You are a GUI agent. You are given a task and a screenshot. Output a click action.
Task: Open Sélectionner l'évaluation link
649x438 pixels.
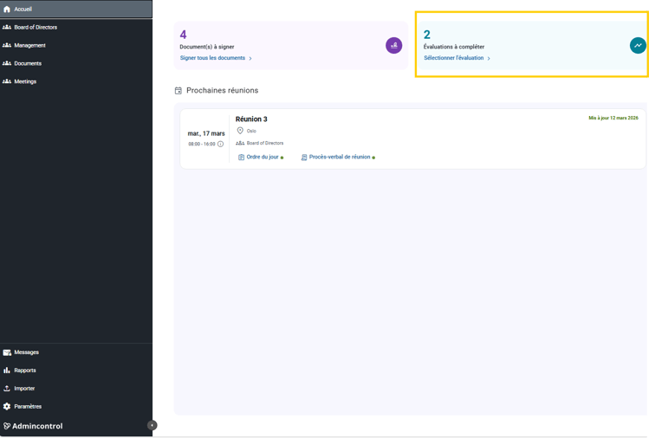point(454,58)
